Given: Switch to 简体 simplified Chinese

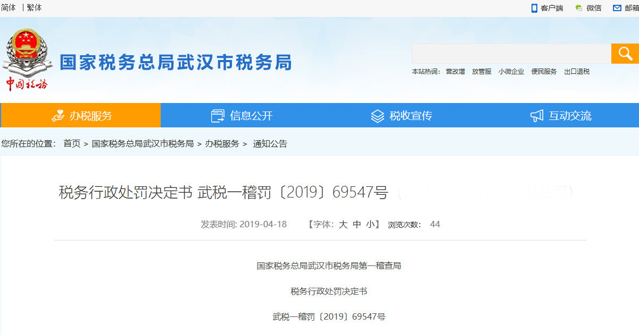Looking at the screenshot, I should tap(9, 8).
